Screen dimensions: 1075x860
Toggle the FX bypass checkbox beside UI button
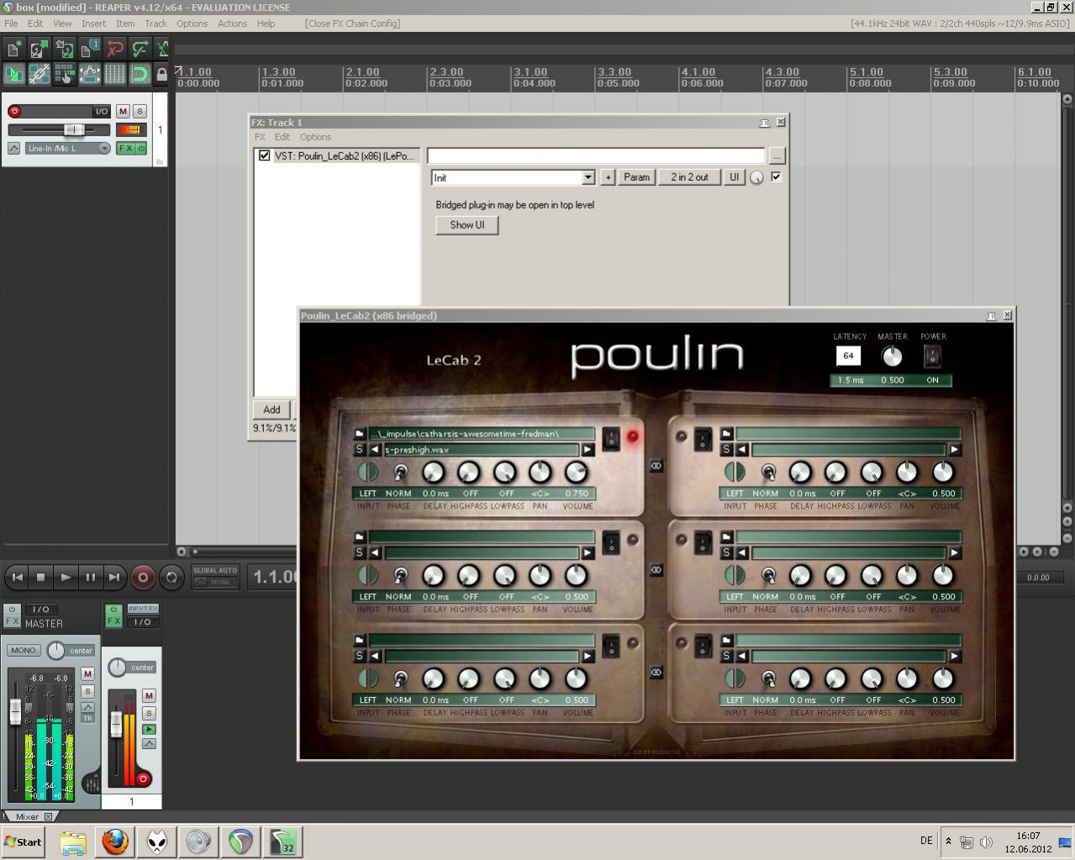776,177
